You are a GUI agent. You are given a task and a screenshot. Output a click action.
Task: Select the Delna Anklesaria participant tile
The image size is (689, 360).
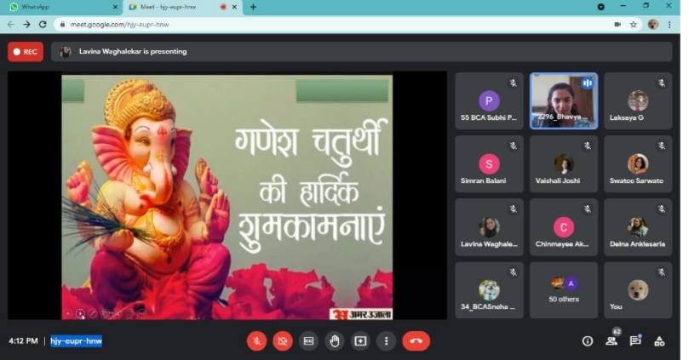(638, 227)
